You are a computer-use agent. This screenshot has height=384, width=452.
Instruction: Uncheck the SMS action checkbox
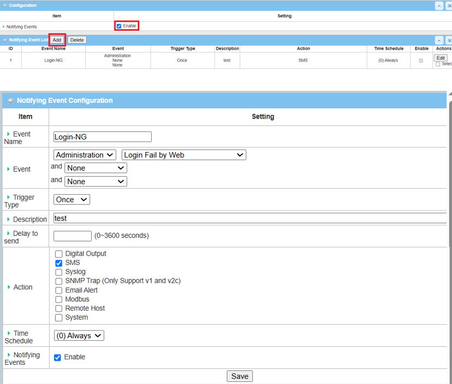[x=59, y=263]
